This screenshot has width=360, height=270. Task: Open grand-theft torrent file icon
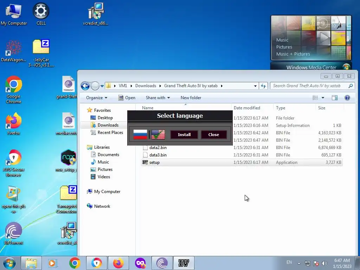tap(67, 88)
